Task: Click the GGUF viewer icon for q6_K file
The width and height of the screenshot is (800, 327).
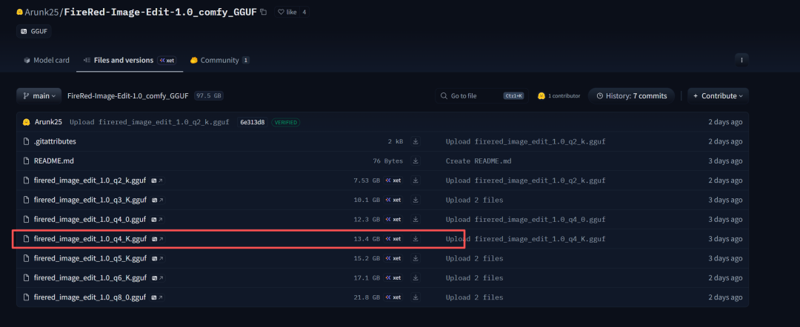Action: click(x=158, y=277)
